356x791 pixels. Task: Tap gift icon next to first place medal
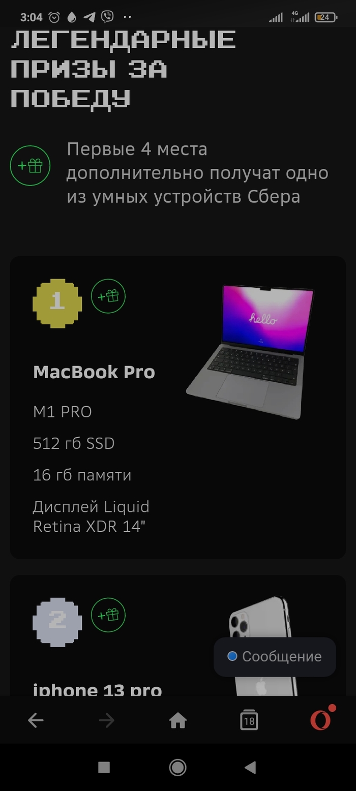[x=108, y=296]
